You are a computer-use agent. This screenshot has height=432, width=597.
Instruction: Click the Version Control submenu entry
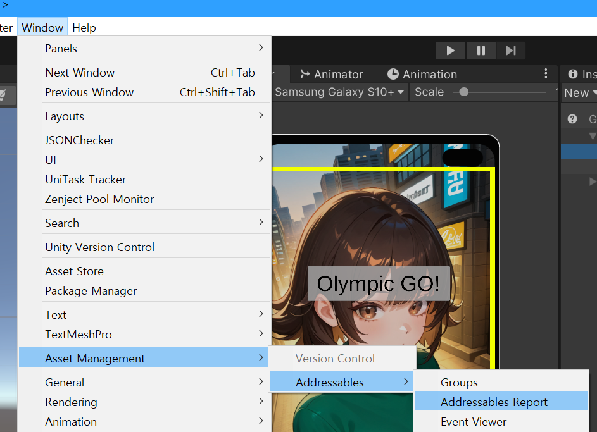click(342, 358)
